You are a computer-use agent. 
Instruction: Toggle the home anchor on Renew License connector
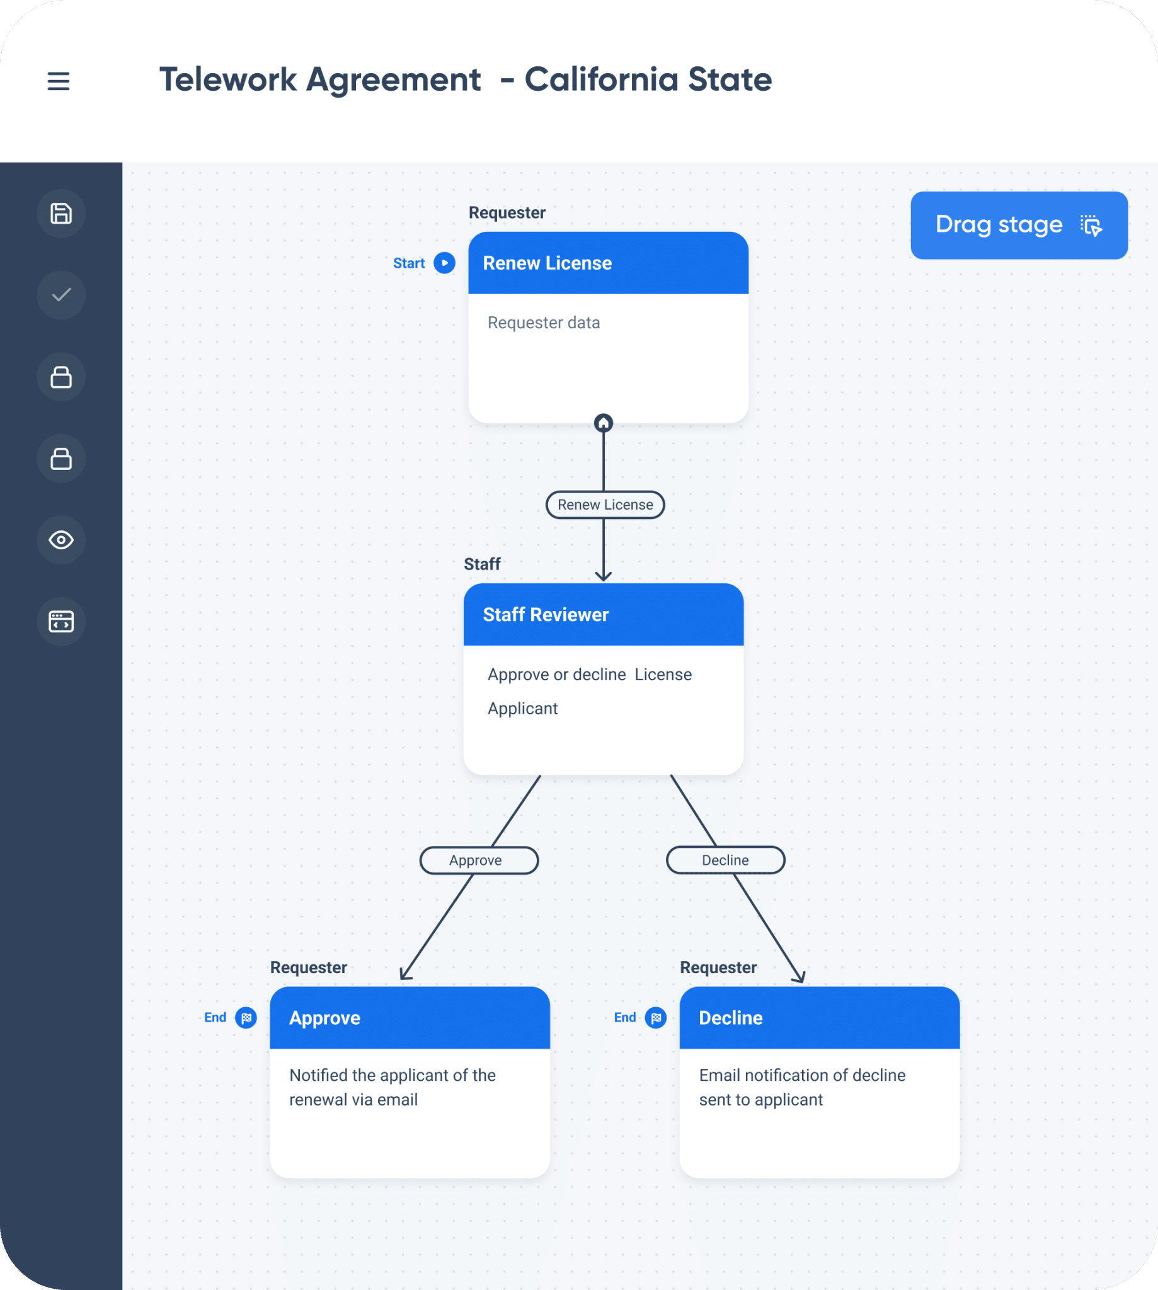(x=604, y=423)
